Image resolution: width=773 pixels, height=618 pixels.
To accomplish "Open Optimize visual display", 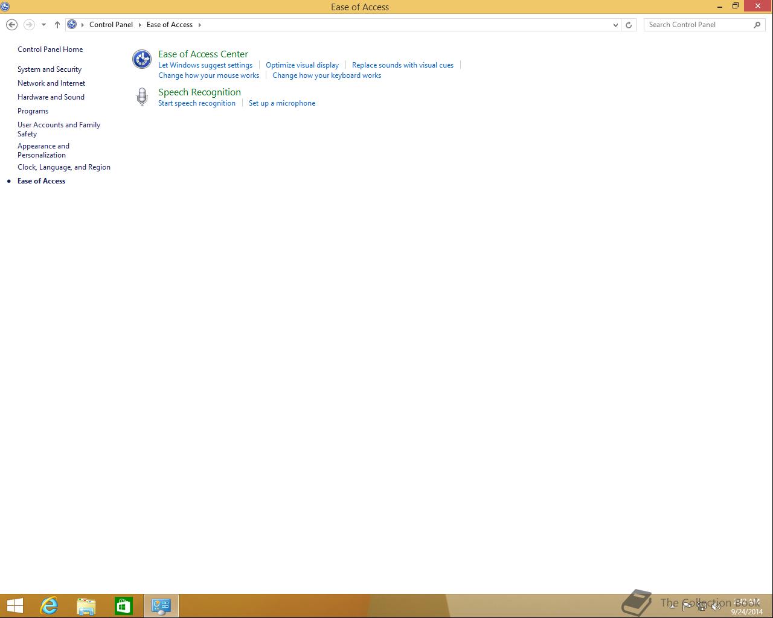I will tap(302, 65).
